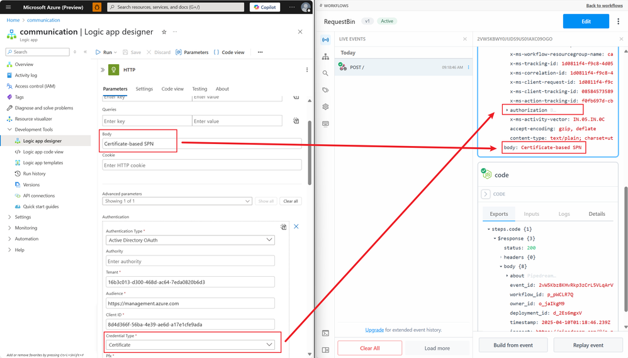This screenshot has width=628, height=358.
Task: Open Resource visualizer
Action: (x=33, y=119)
